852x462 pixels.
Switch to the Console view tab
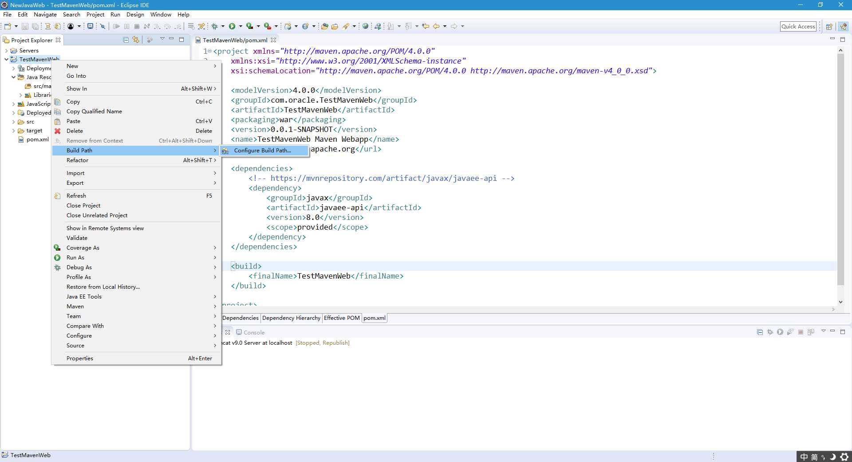point(250,332)
